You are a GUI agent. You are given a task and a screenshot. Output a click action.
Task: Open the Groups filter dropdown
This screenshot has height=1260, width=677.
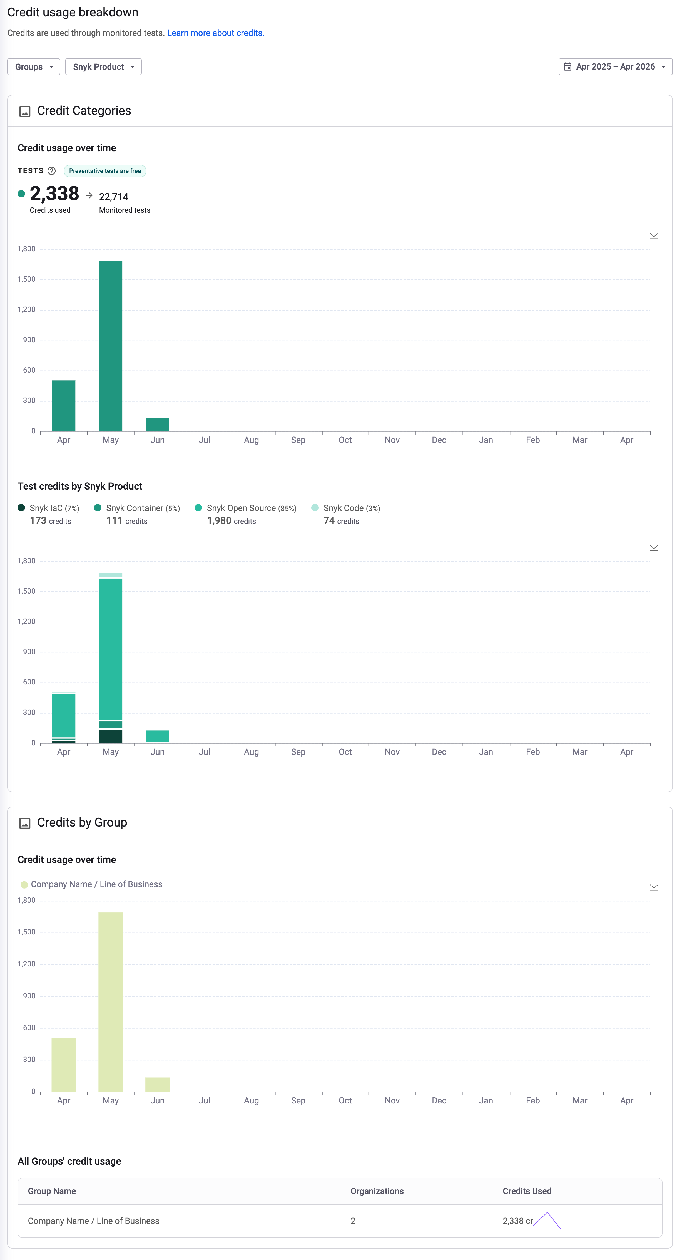[33, 66]
